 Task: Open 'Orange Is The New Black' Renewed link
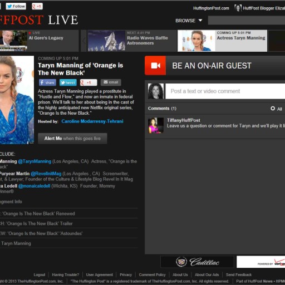click(x=37, y=214)
